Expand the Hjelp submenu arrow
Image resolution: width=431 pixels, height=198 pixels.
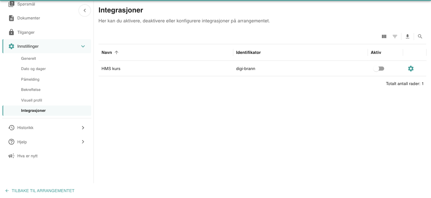click(x=83, y=142)
